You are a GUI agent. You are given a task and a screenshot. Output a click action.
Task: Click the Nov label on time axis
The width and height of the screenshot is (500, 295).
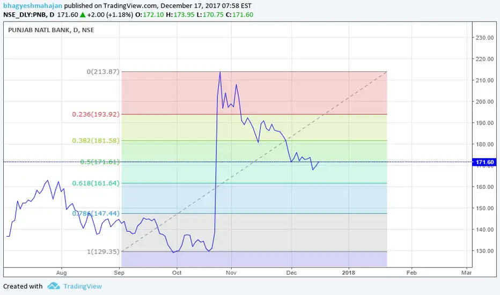coord(231,272)
